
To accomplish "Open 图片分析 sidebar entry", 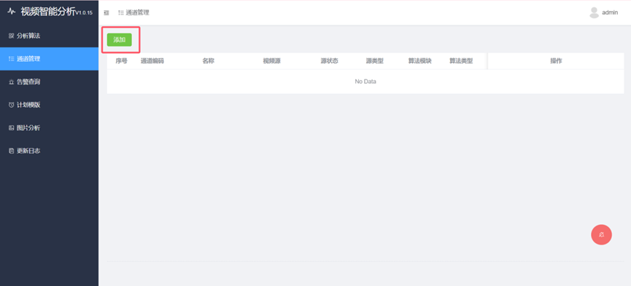I will point(49,128).
